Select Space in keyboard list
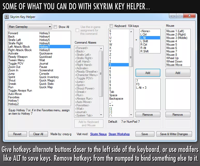Viewport: 200px width, 166px height. coord(113,95)
